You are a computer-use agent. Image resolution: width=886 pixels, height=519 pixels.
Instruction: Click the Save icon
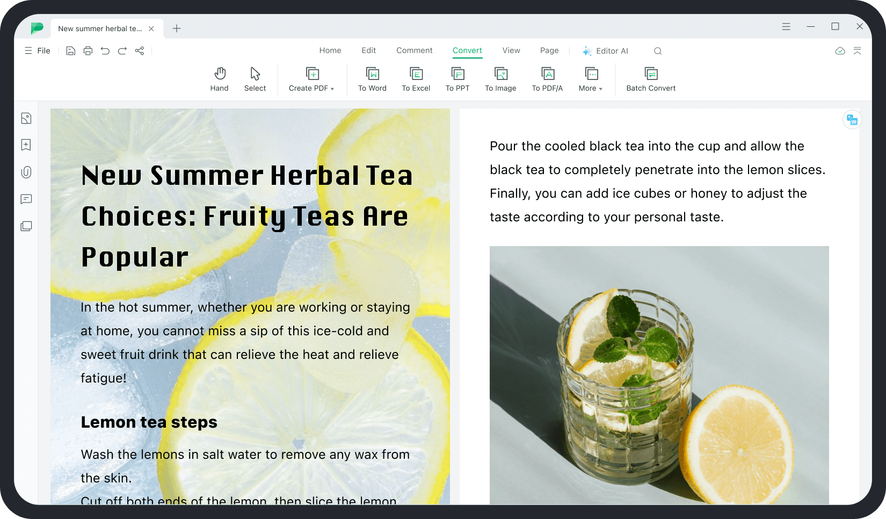[x=70, y=51]
